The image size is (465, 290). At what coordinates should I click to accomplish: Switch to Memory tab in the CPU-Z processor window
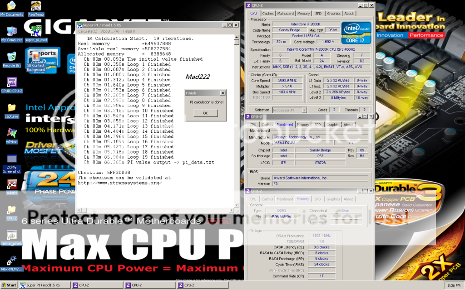coord(303,14)
